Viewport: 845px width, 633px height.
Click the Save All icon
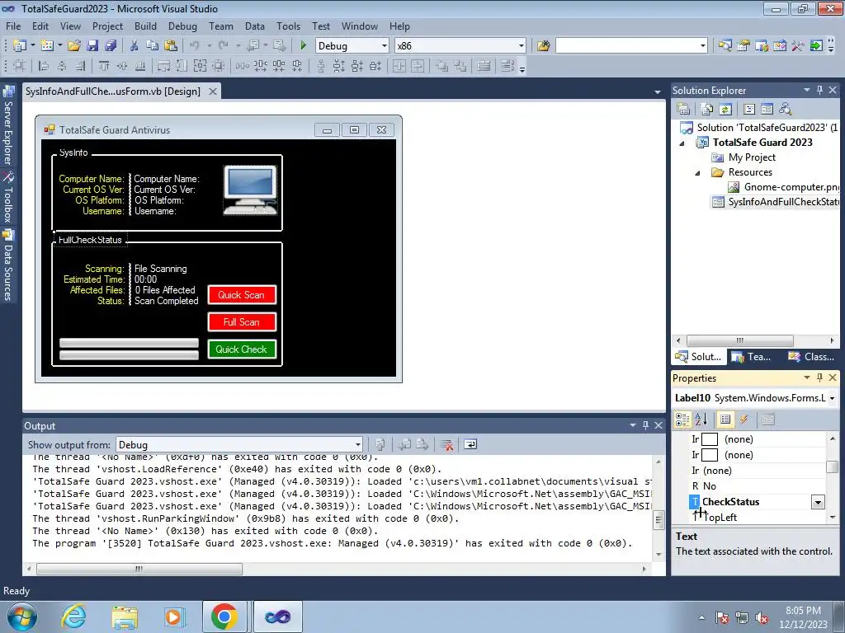(x=110, y=46)
